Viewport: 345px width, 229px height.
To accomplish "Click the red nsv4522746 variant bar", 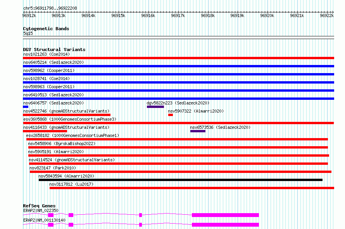I will (67, 115).
